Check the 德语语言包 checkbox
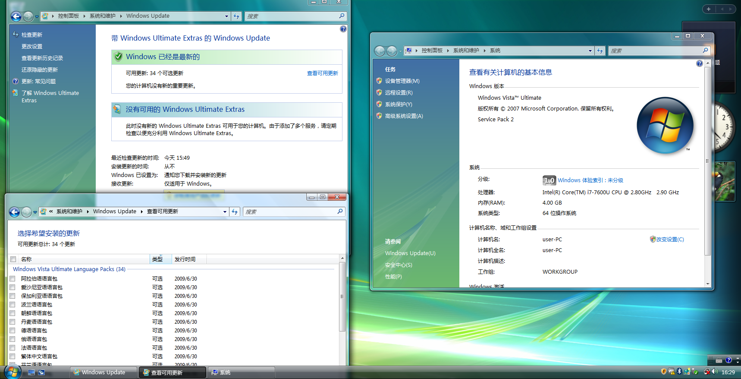This screenshot has width=741, height=379. (x=13, y=331)
